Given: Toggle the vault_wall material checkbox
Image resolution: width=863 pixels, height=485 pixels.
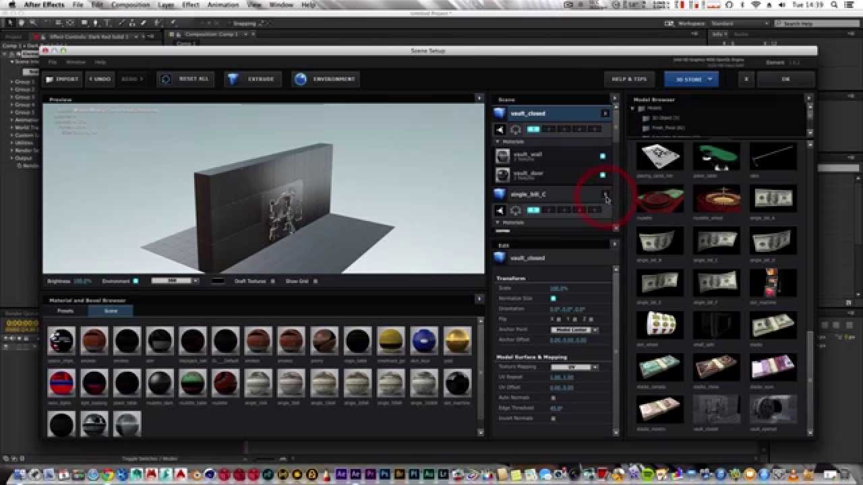Looking at the screenshot, I should [x=603, y=156].
